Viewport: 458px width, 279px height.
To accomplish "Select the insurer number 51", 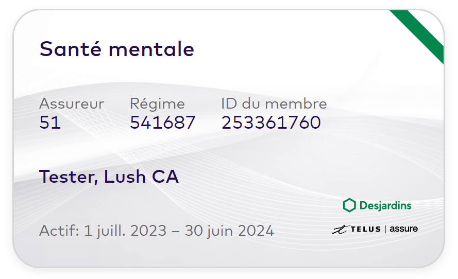I will [50, 123].
